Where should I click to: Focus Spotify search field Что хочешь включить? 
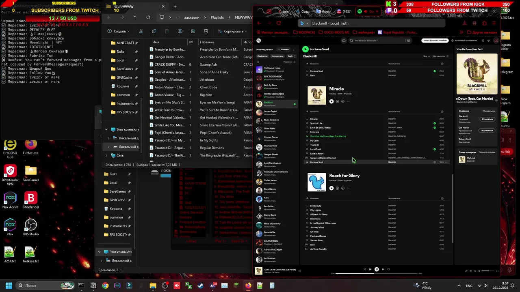380,41
